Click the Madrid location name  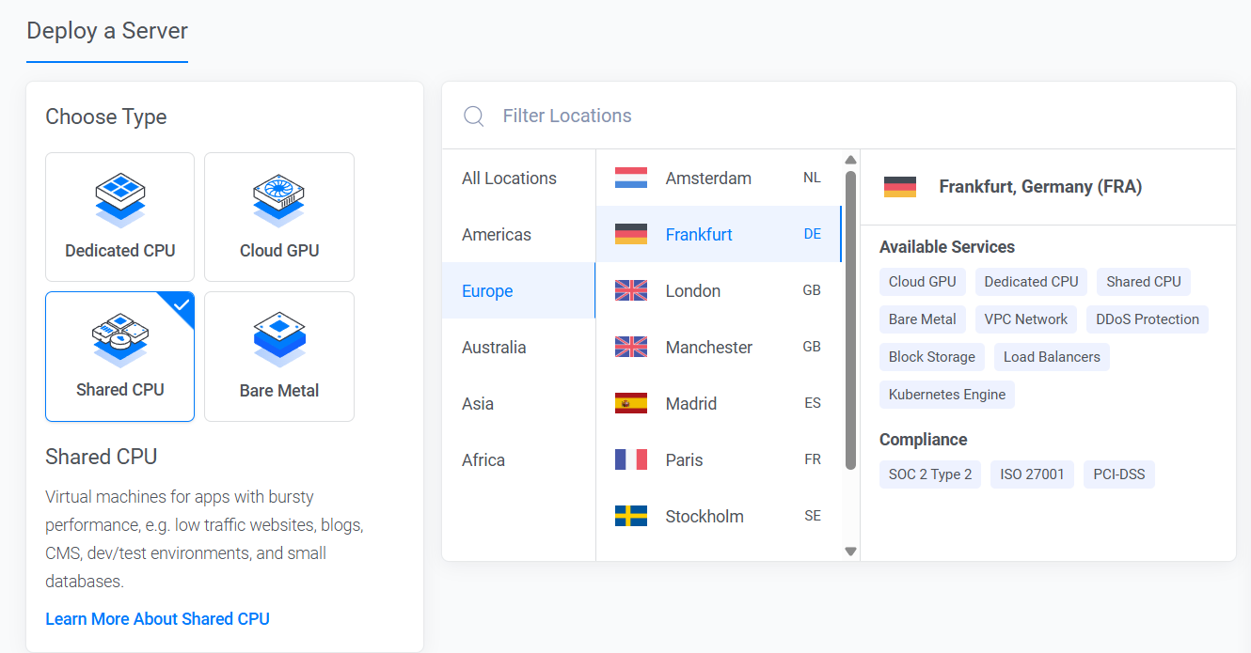pyautogui.click(x=691, y=403)
